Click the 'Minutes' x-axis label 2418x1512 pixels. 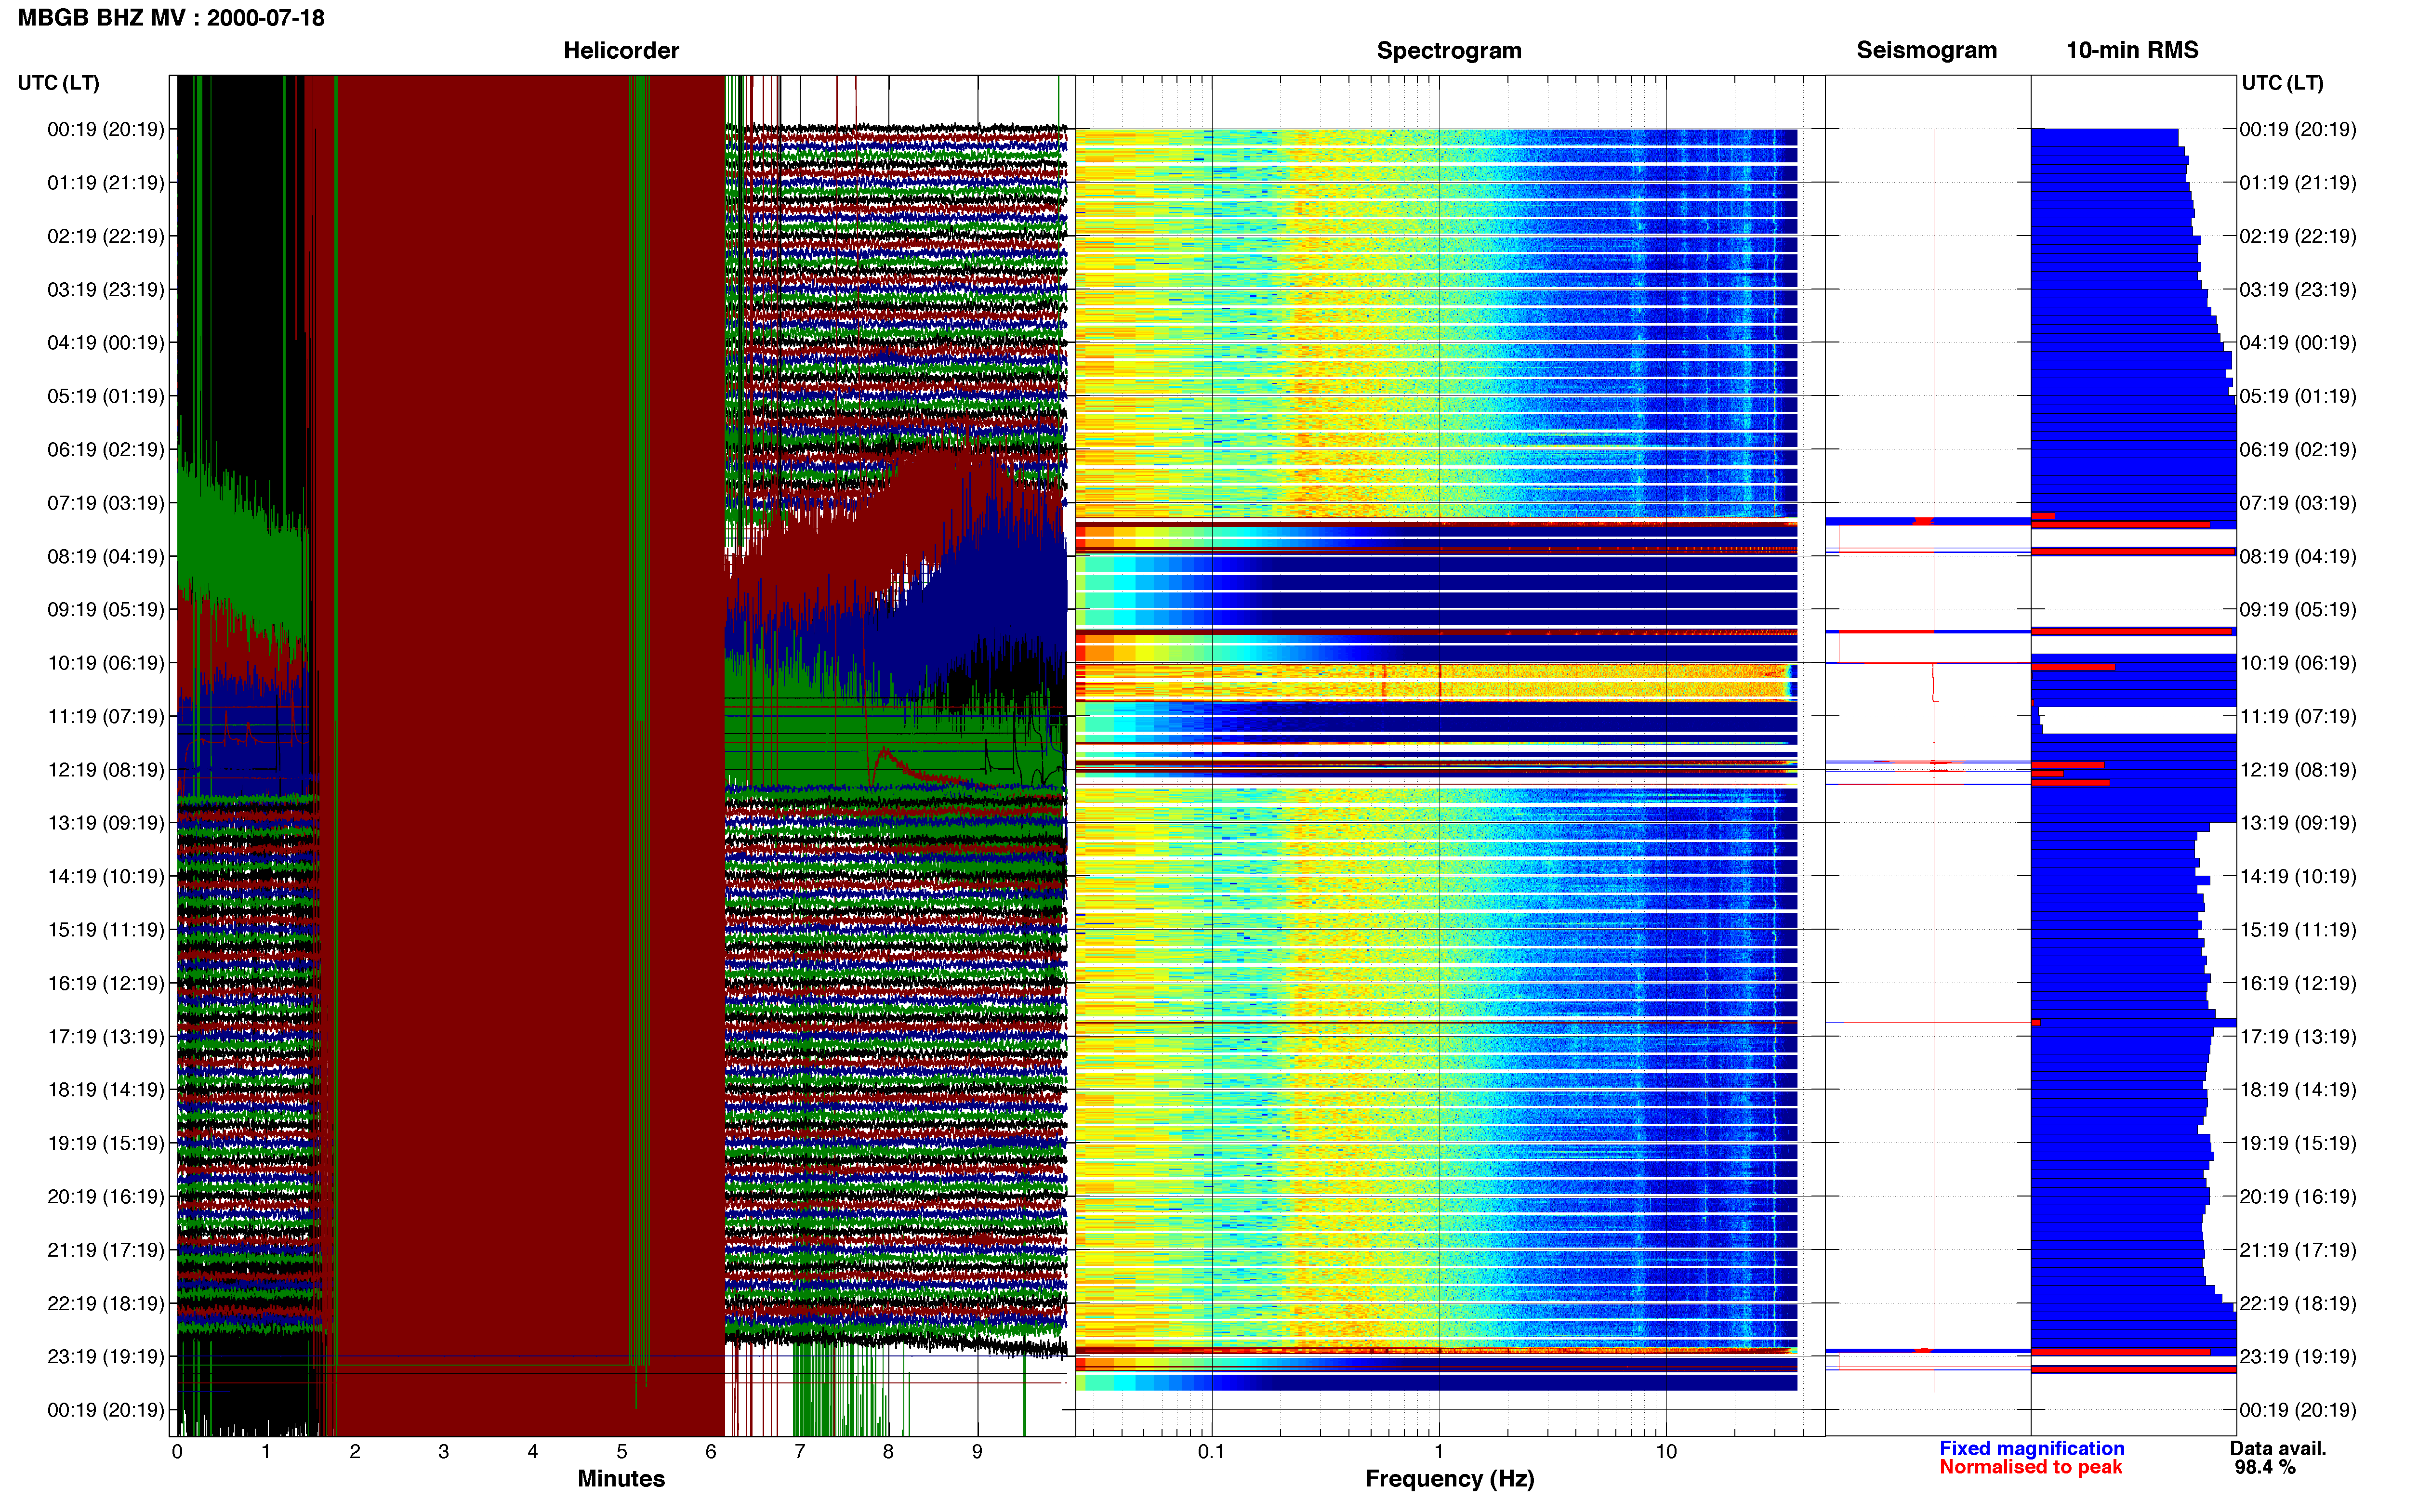621,1479
